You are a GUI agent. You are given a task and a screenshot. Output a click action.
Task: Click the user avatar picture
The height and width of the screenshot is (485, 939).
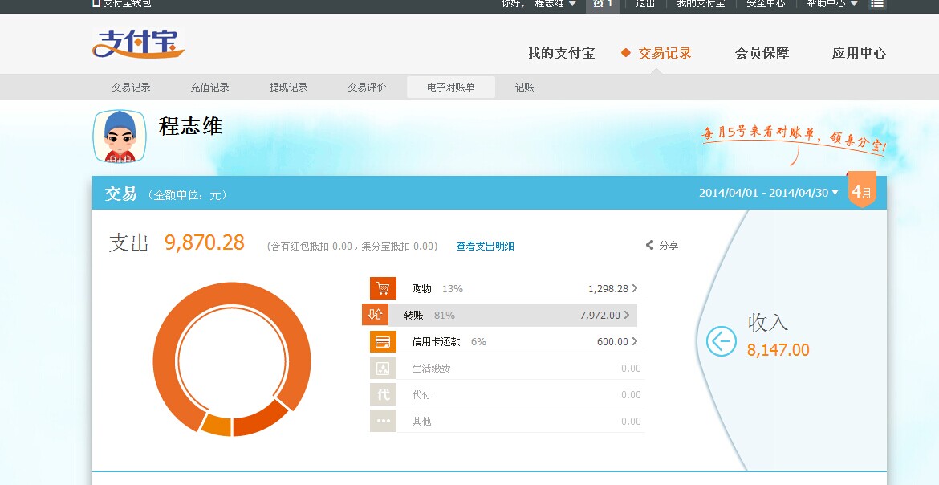pyautogui.click(x=120, y=136)
